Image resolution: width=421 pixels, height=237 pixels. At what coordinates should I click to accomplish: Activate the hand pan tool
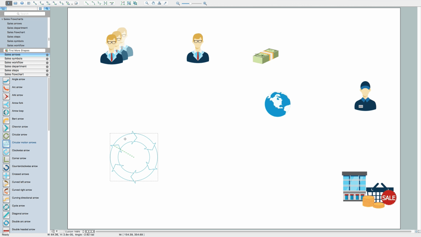[153, 3]
